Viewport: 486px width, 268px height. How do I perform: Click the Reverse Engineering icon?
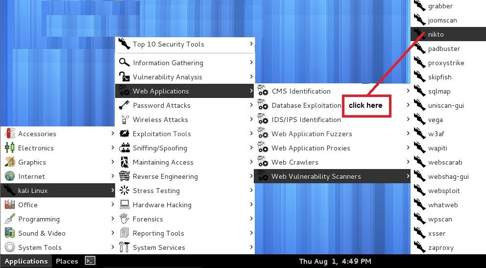[124, 176]
